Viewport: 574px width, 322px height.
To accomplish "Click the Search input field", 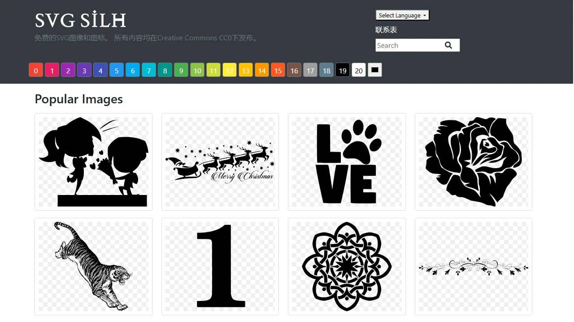I will coord(407,45).
